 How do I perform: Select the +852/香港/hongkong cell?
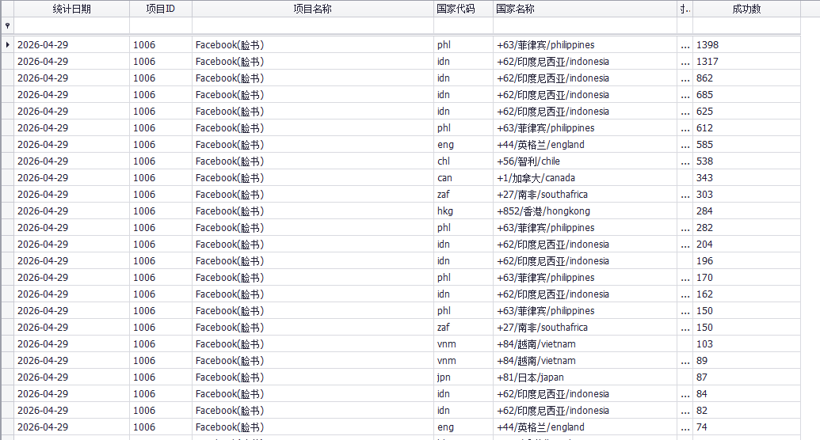pyautogui.click(x=584, y=211)
